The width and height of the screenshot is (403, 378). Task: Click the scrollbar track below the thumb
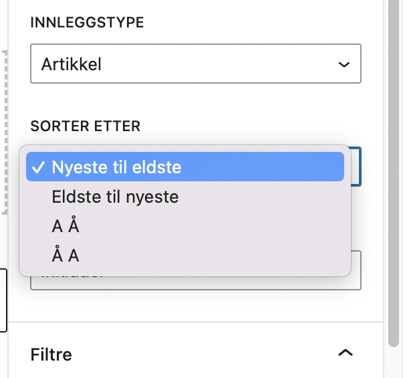[x=394, y=361]
